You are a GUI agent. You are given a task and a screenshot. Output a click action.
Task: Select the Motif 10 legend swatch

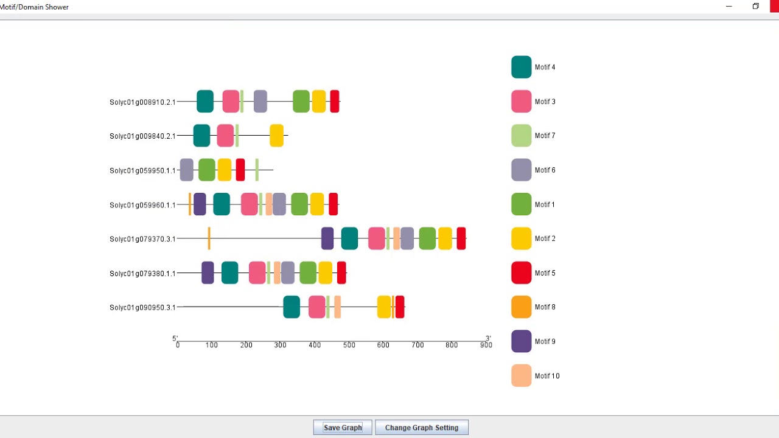coord(522,376)
